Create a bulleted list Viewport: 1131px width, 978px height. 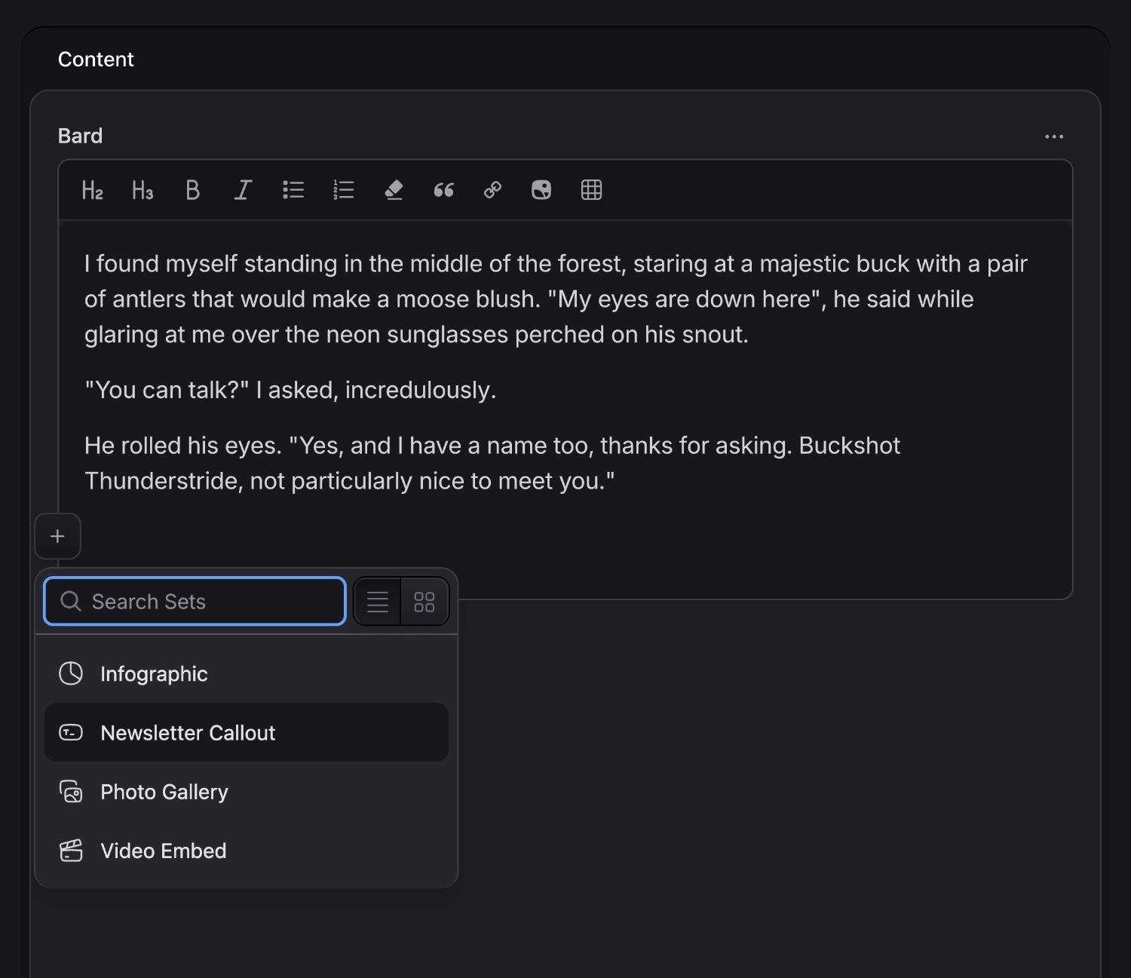[293, 189]
